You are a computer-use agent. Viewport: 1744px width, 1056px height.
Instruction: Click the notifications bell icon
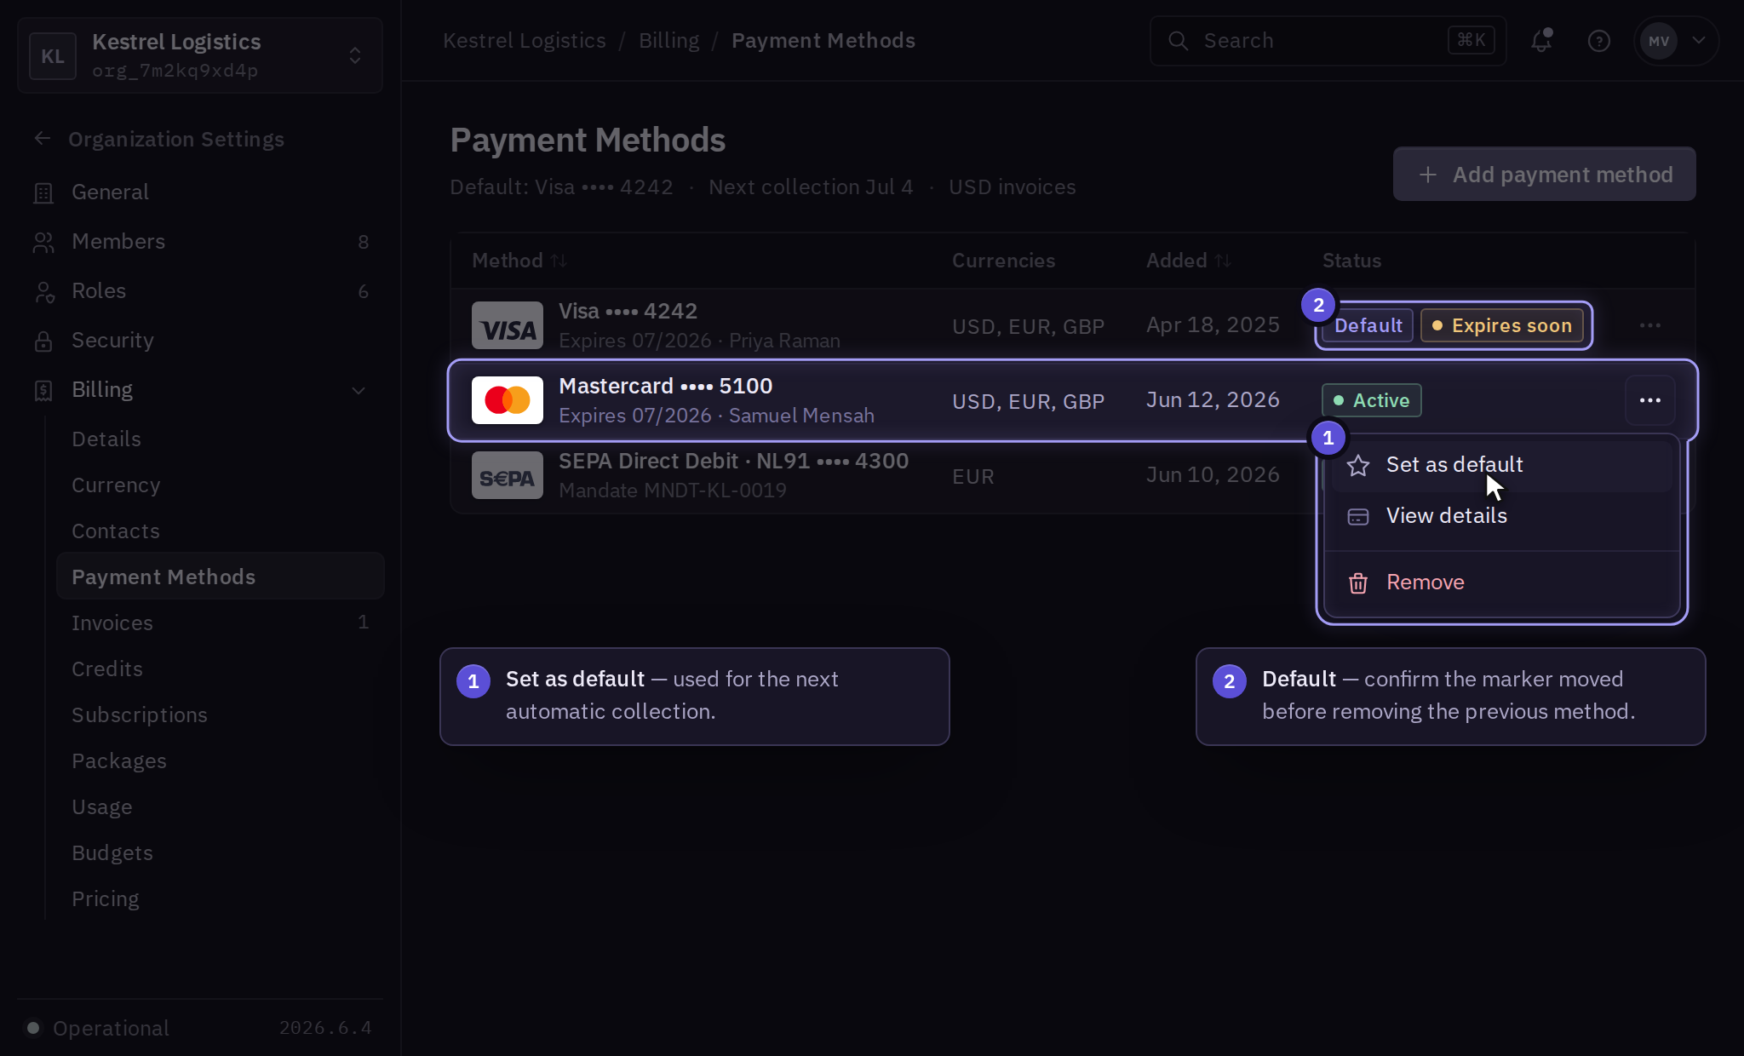pyautogui.click(x=1541, y=40)
